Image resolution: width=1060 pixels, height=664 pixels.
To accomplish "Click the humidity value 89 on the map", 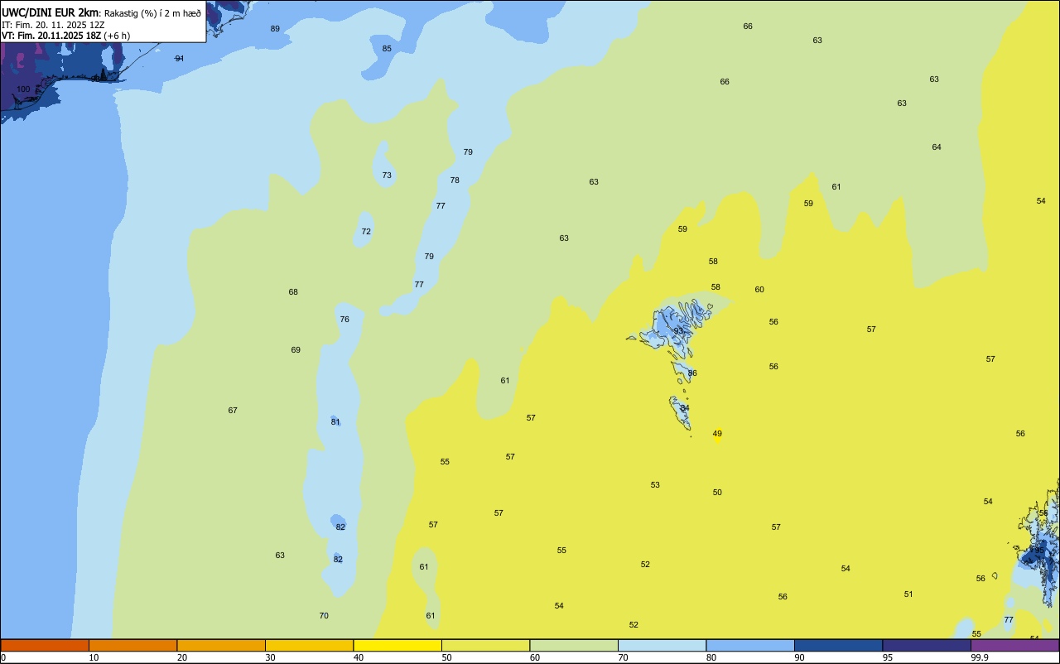I will [x=275, y=28].
